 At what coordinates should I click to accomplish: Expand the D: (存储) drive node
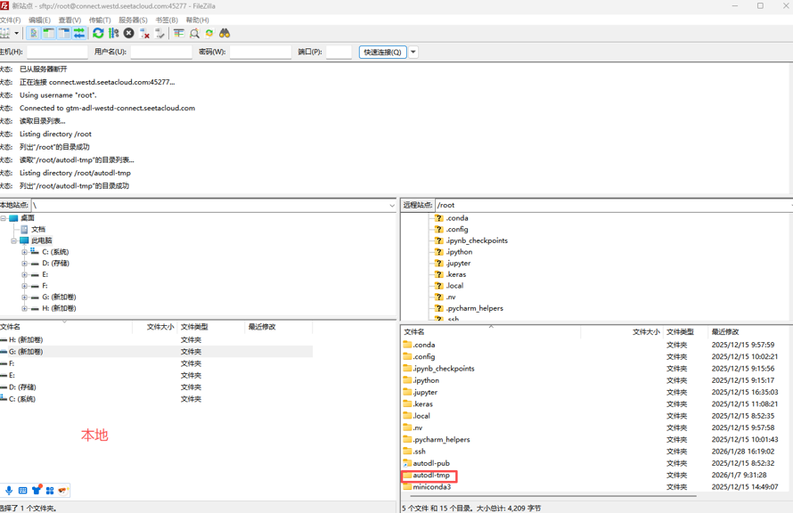click(x=24, y=264)
